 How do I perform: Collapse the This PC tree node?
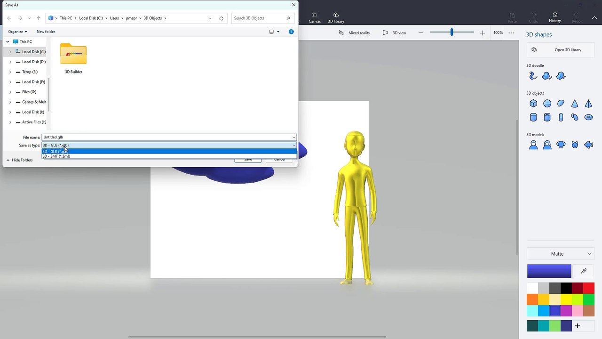point(8,42)
